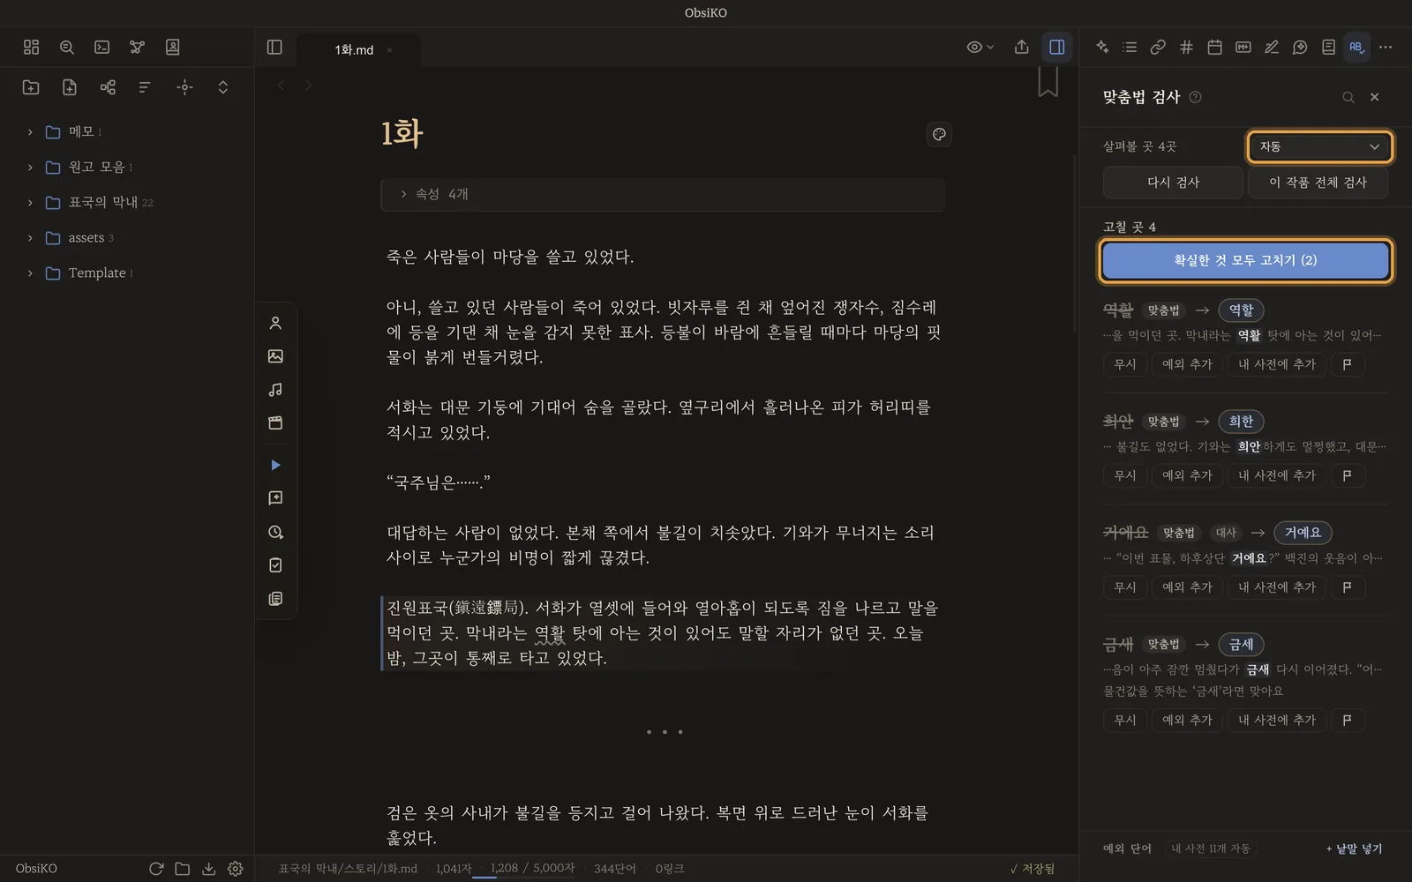Open the backlinks link panel icon
The width and height of the screenshot is (1412, 882).
pyautogui.click(x=1158, y=48)
